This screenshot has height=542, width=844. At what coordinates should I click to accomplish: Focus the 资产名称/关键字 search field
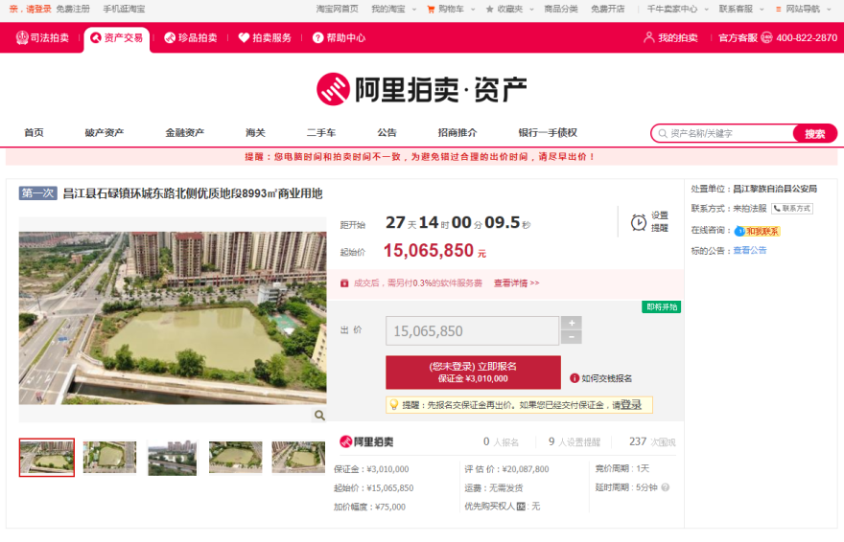723,133
